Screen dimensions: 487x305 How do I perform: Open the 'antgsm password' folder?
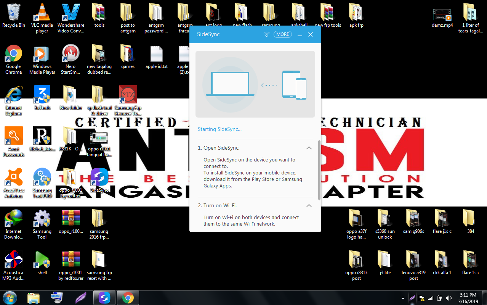click(156, 18)
